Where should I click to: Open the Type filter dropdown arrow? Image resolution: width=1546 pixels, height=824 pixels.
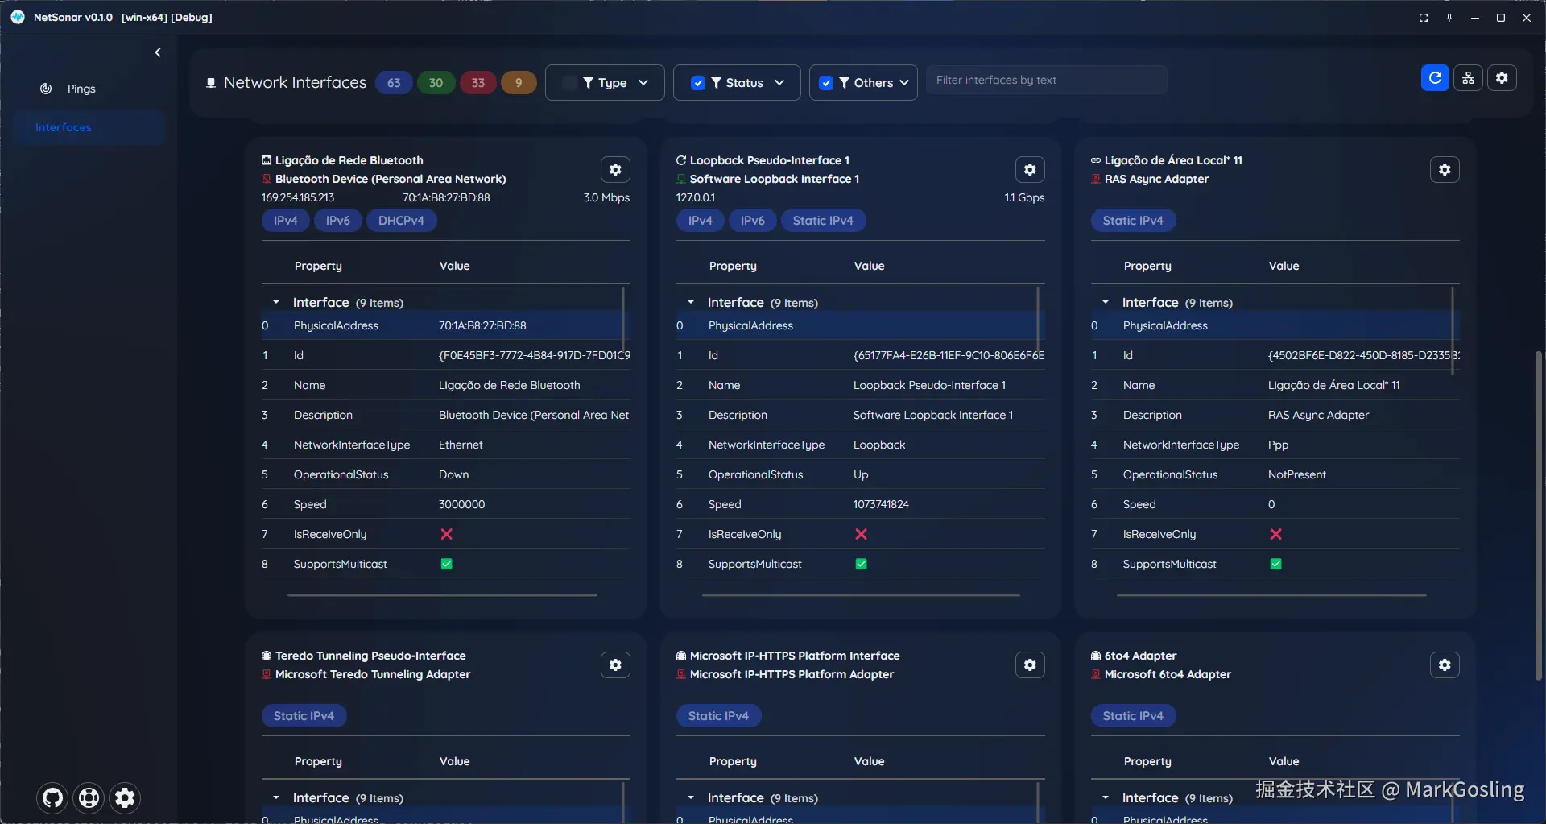point(643,83)
